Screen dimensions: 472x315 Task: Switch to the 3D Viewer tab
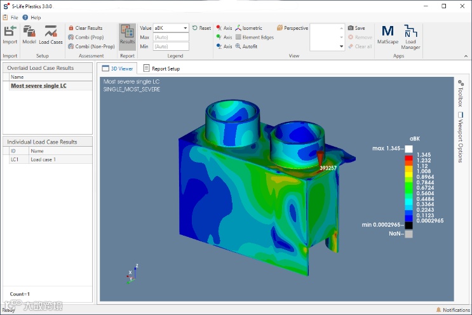pos(118,69)
